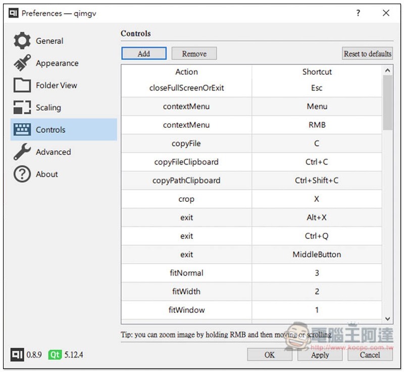Select the X shortcut cell for crop

click(317, 199)
